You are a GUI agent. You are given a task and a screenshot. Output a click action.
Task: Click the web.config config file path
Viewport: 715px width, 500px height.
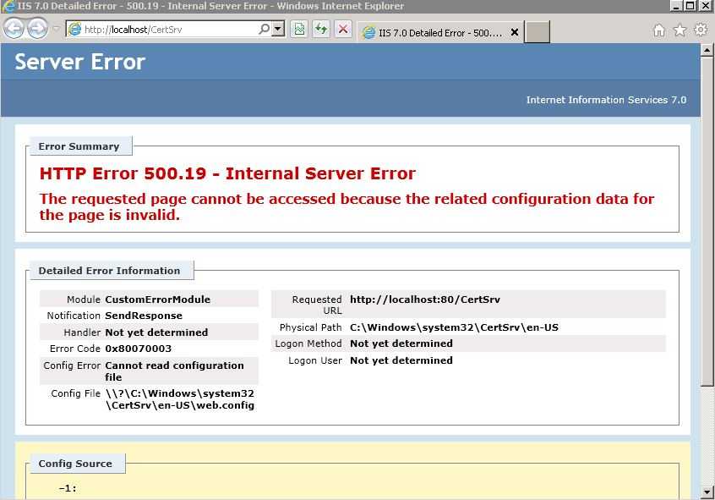[x=180, y=399]
